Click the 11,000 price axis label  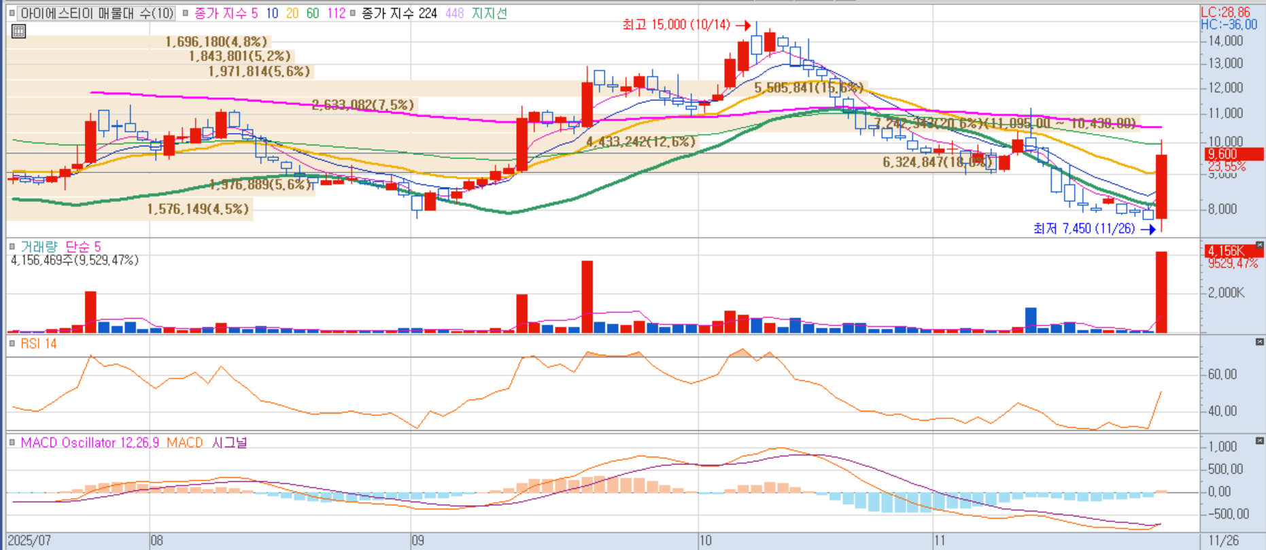point(1225,114)
